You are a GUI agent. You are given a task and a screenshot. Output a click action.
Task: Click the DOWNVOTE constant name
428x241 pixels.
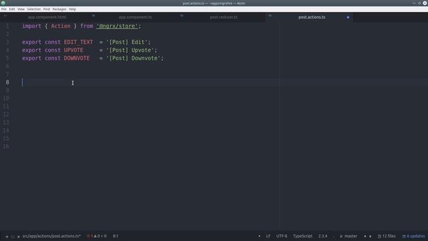(x=77, y=58)
